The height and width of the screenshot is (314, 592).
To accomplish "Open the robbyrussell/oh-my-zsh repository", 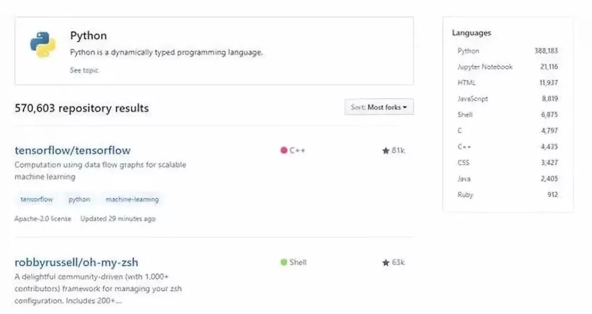I will [76, 263].
